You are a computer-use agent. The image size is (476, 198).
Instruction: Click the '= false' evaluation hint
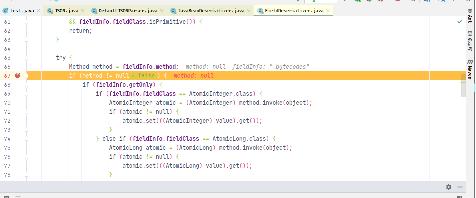[143, 76]
